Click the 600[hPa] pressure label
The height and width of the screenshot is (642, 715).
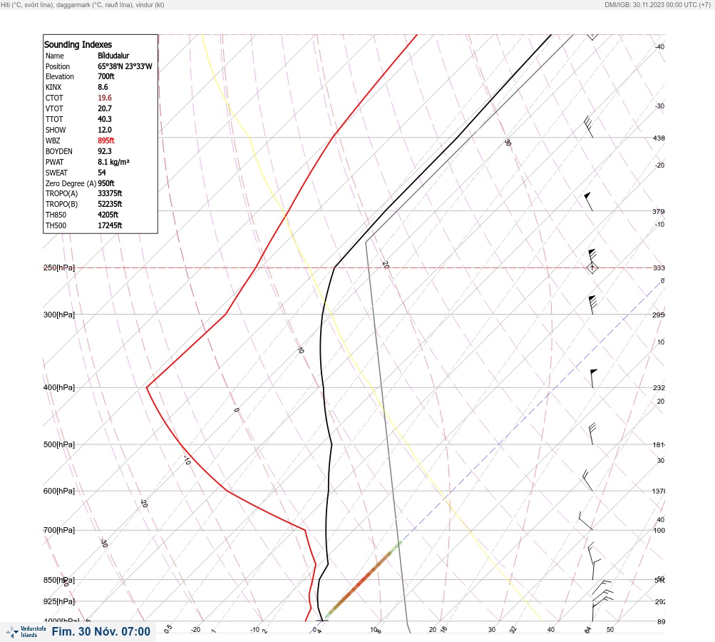(x=59, y=491)
